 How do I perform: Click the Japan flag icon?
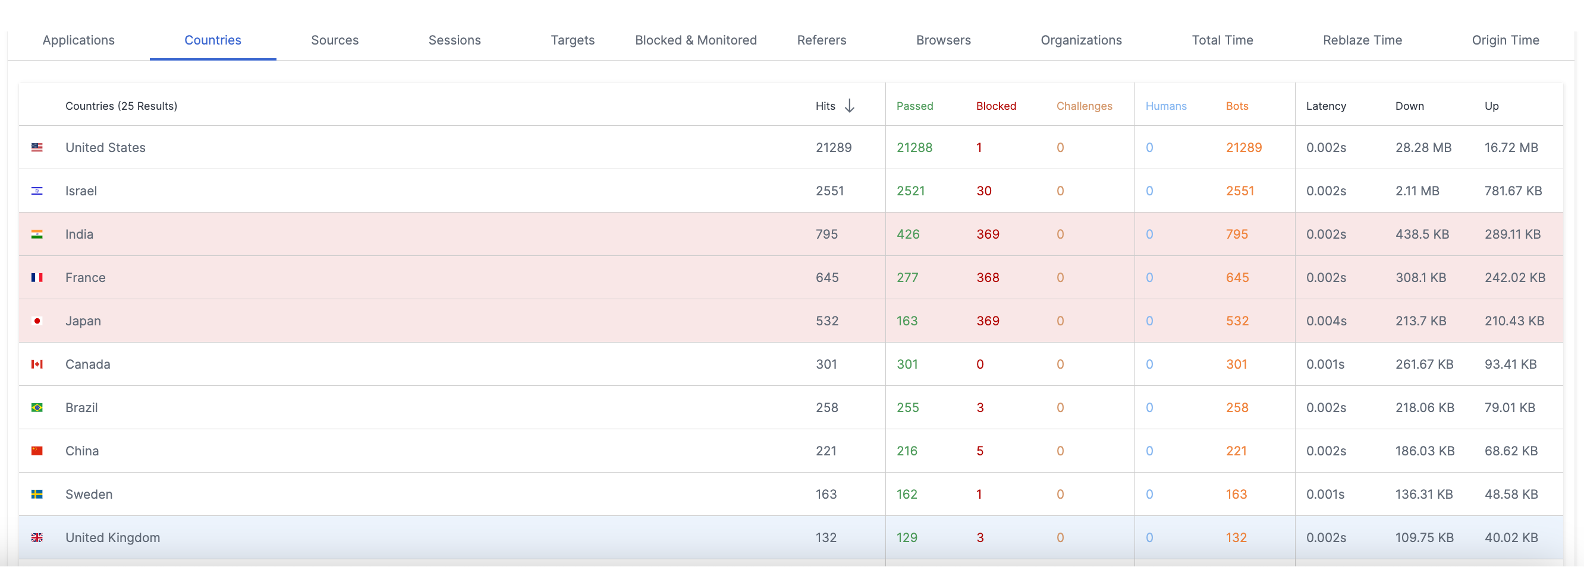37,321
